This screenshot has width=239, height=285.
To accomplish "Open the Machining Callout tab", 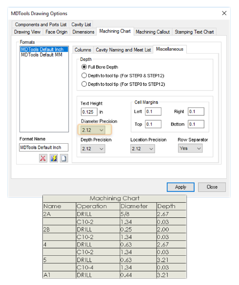I will pyautogui.click(x=153, y=32).
